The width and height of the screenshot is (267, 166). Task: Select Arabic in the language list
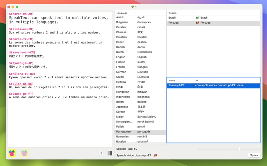point(140,17)
